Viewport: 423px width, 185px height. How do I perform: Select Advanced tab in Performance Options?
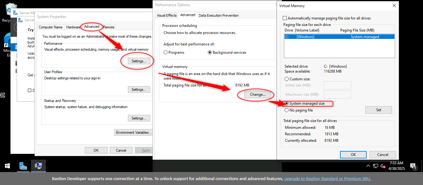coord(188,15)
